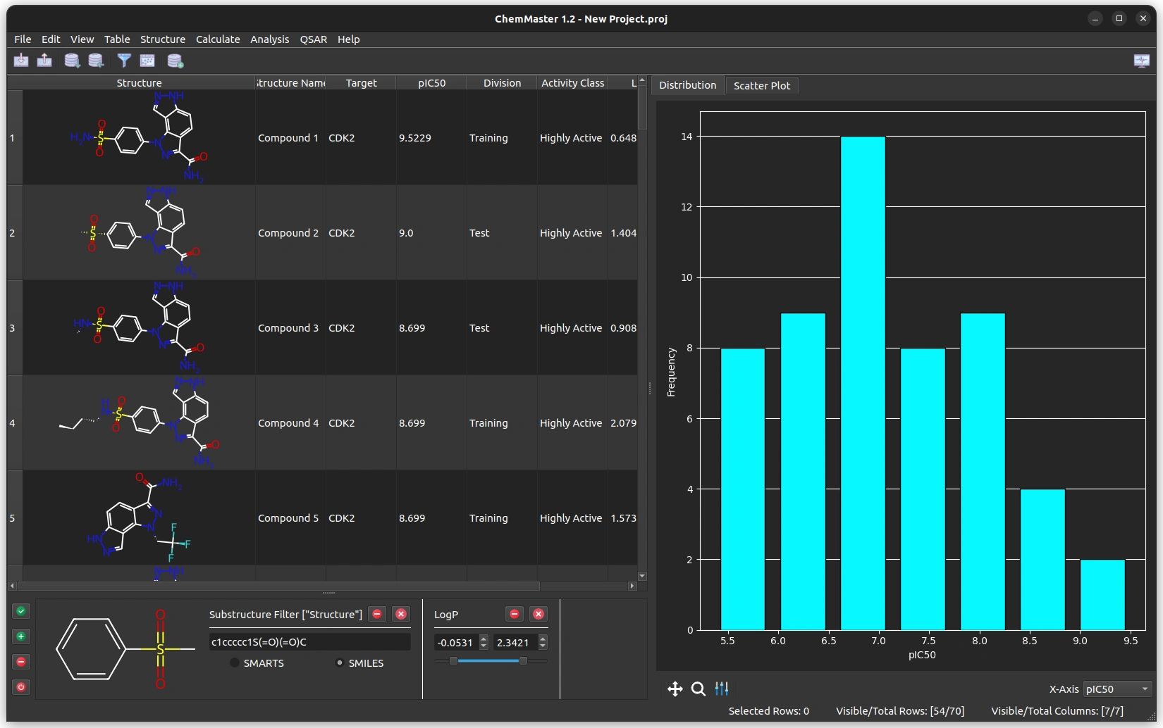
Task: Select the SMILES radio button
Action: pos(340,663)
